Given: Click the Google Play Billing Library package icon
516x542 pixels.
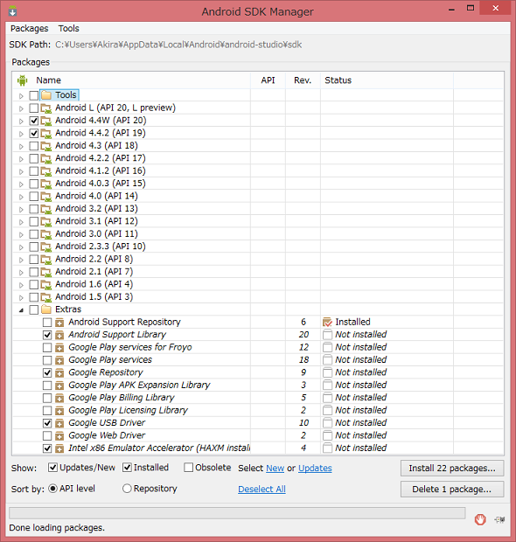Looking at the screenshot, I should pyautogui.click(x=59, y=399).
